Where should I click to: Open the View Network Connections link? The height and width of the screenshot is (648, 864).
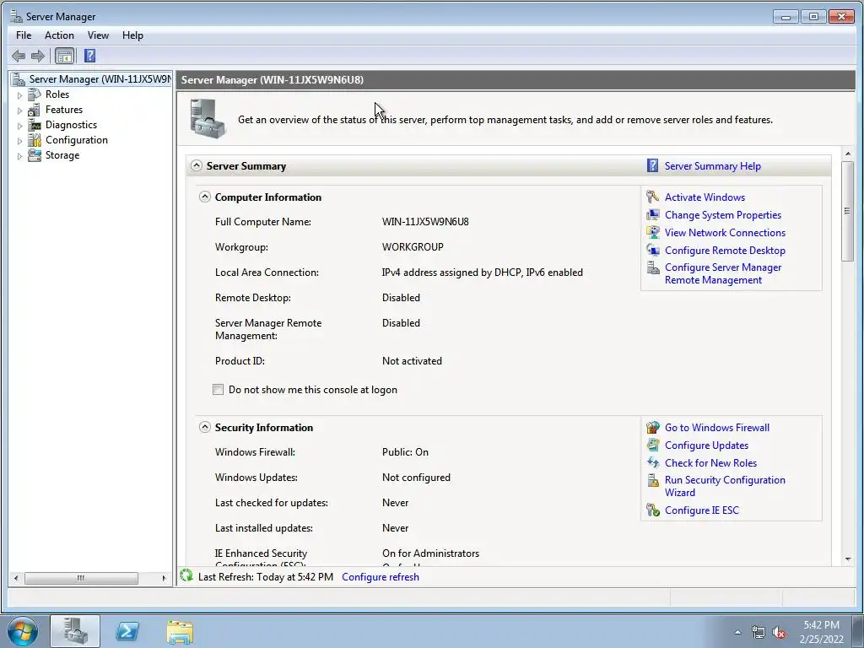coord(725,233)
